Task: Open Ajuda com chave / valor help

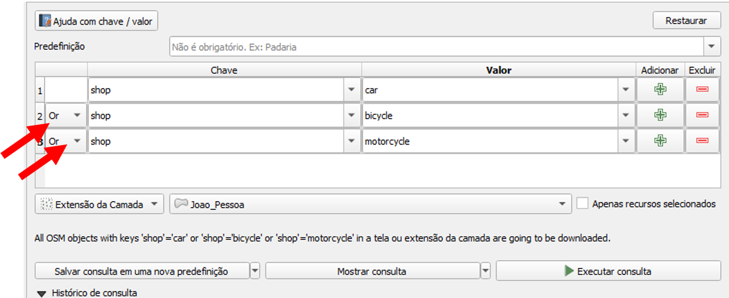Action: coord(97,21)
